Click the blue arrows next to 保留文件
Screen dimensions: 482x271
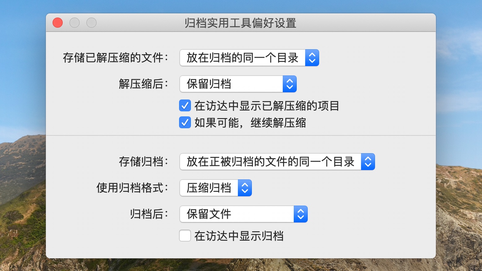(x=301, y=214)
